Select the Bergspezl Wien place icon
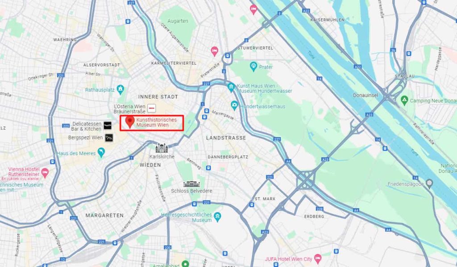457x267 pixels. click(109, 138)
